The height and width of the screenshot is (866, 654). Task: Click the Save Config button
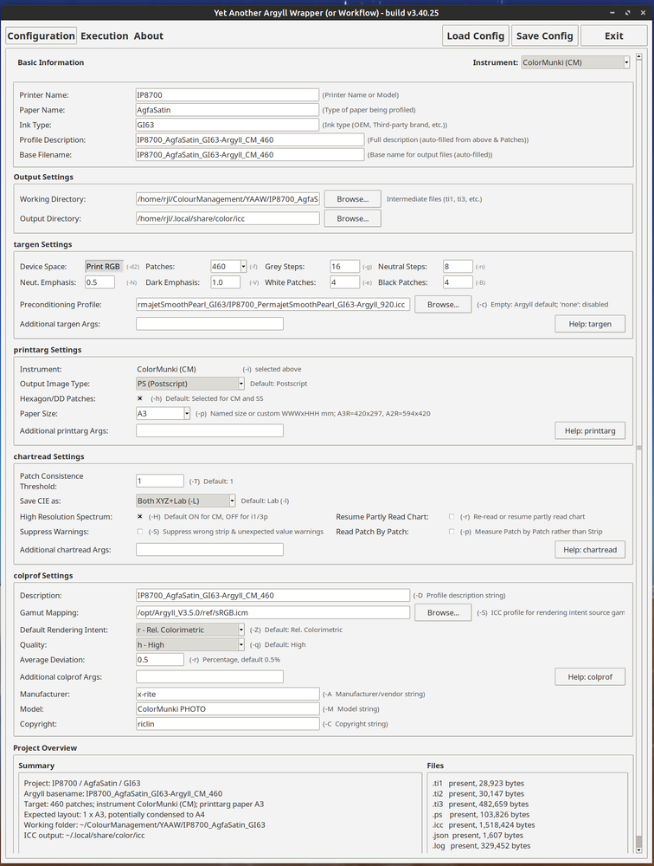click(x=545, y=36)
